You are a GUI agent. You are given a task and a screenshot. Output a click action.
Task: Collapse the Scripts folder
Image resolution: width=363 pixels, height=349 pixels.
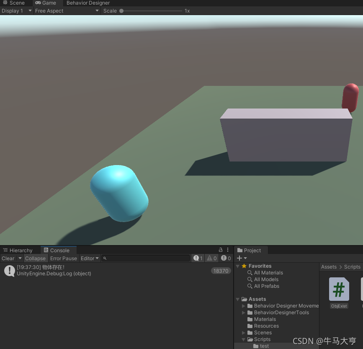pyautogui.click(x=244, y=339)
